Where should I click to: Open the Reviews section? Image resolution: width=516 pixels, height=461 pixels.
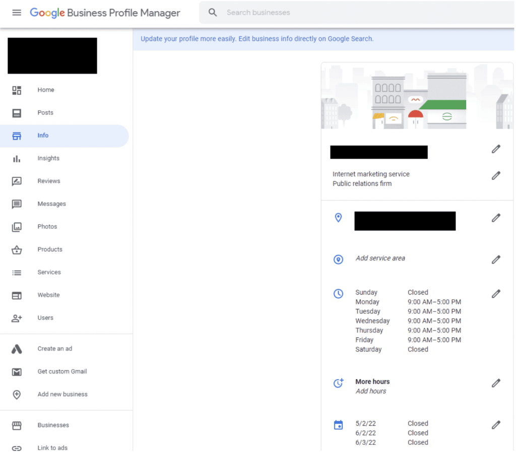click(49, 181)
